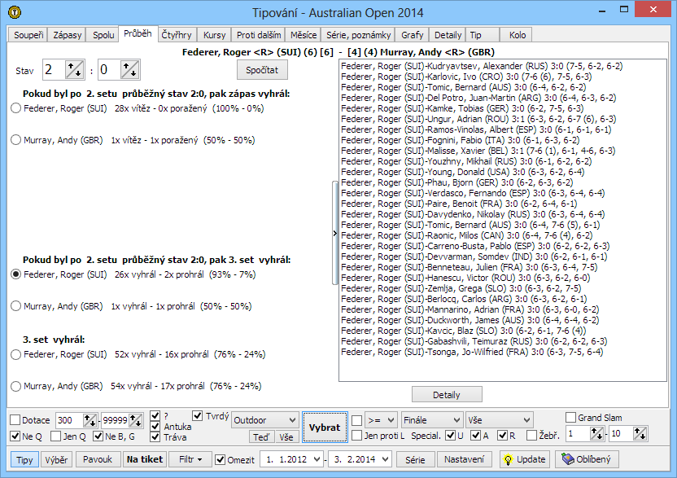Click the Na tiket button

[x=145, y=459]
